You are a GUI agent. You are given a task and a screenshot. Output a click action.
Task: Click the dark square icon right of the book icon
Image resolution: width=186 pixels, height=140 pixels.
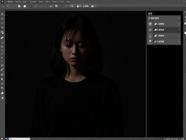31,6
